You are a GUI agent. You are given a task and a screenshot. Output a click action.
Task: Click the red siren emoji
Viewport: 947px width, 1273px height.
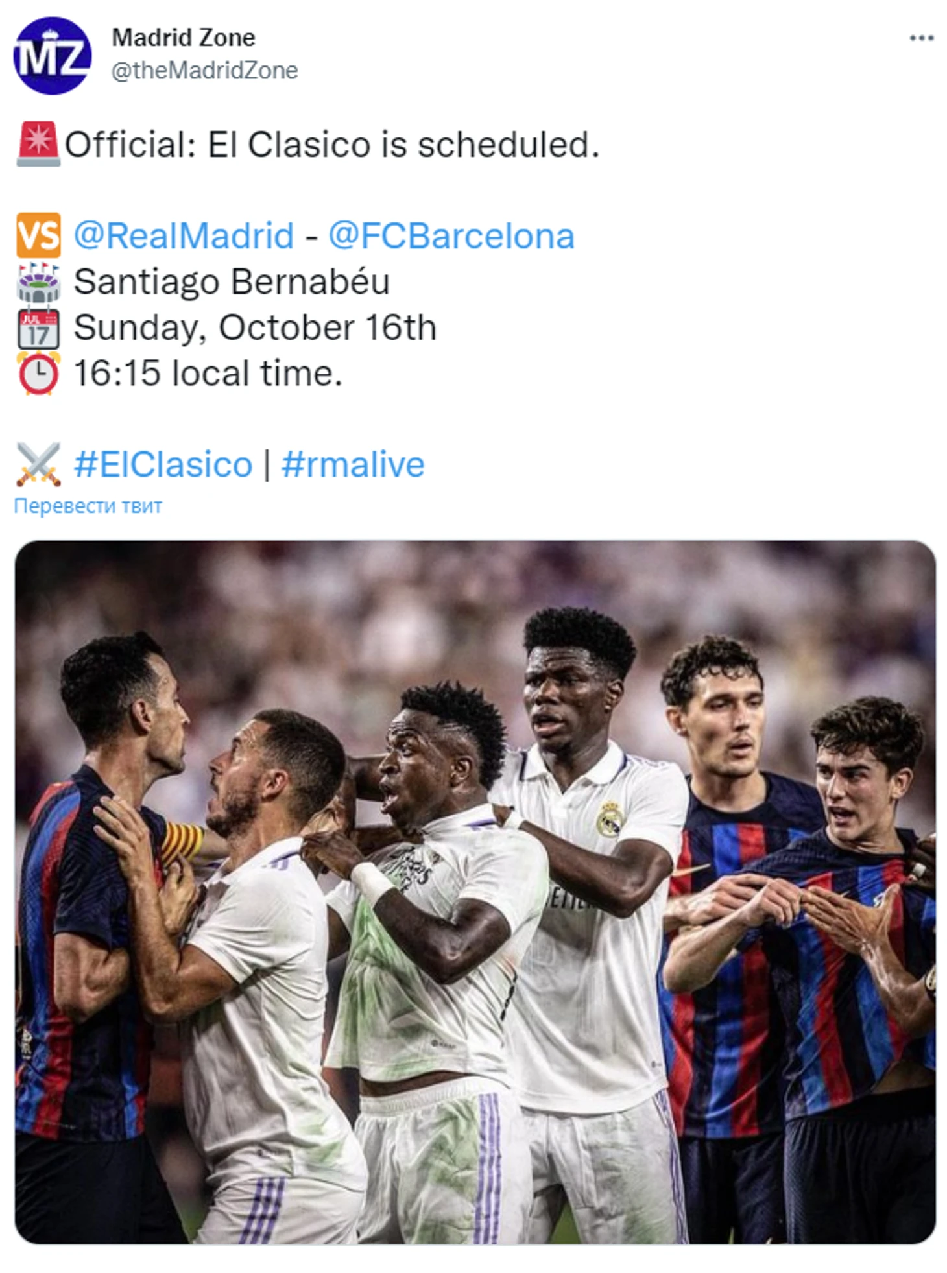(x=38, y=143)
